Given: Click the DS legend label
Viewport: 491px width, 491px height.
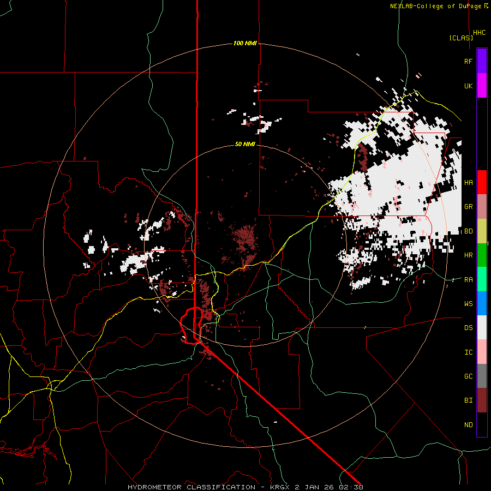Looking at the screenshot, I should click(468, 328).
